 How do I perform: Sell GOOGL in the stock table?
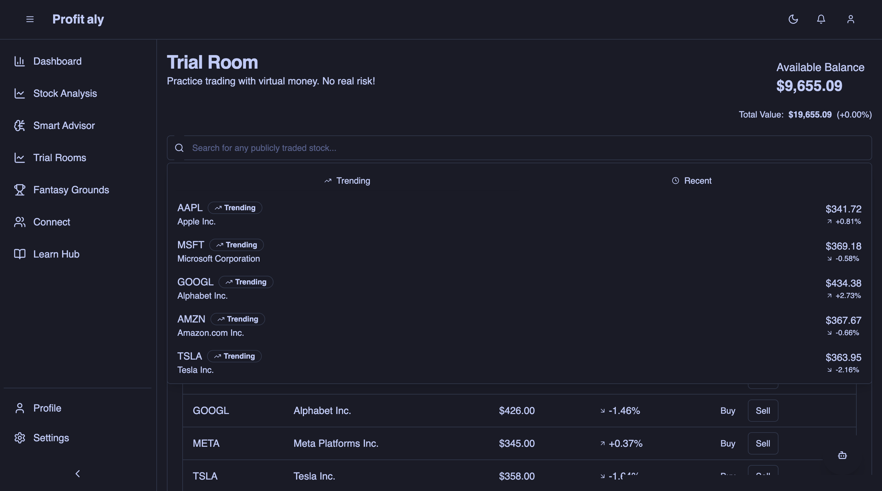coord(763,411)
